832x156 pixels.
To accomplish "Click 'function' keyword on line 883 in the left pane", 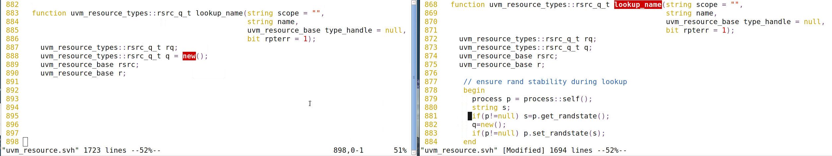I will coord(49,13).
